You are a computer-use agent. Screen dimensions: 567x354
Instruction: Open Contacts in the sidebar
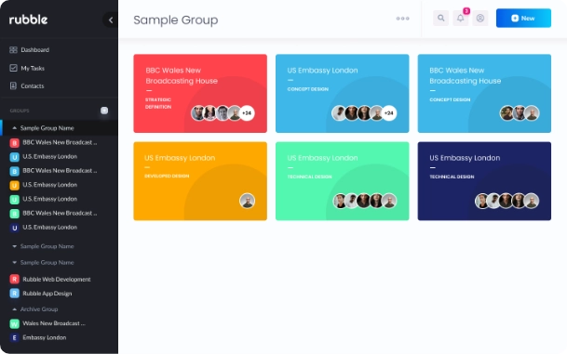point(26,85)
